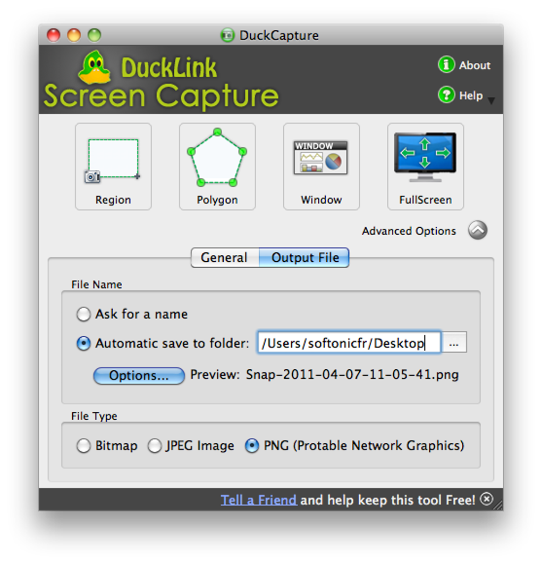Click the Advanced Options label

[x=409, y=231]
